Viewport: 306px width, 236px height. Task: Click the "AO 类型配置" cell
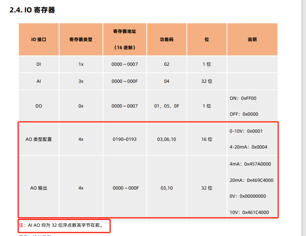[39, 139]
